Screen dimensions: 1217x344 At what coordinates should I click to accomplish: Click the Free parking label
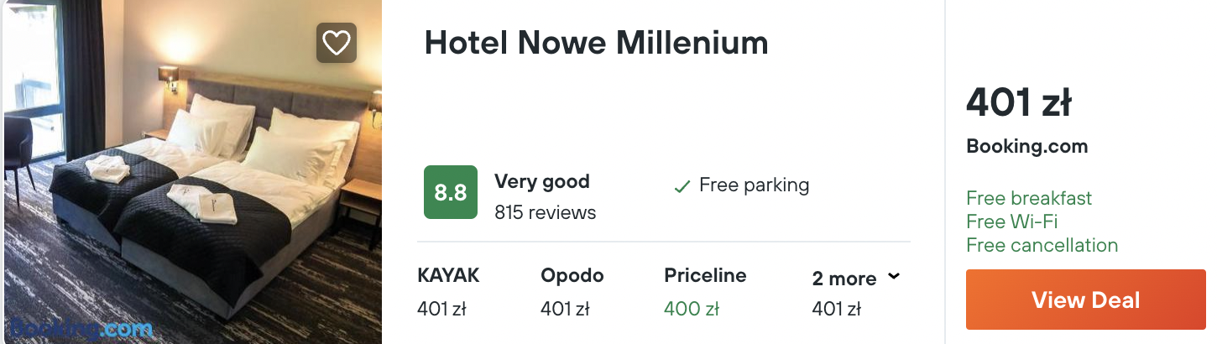tap(754, 185)
